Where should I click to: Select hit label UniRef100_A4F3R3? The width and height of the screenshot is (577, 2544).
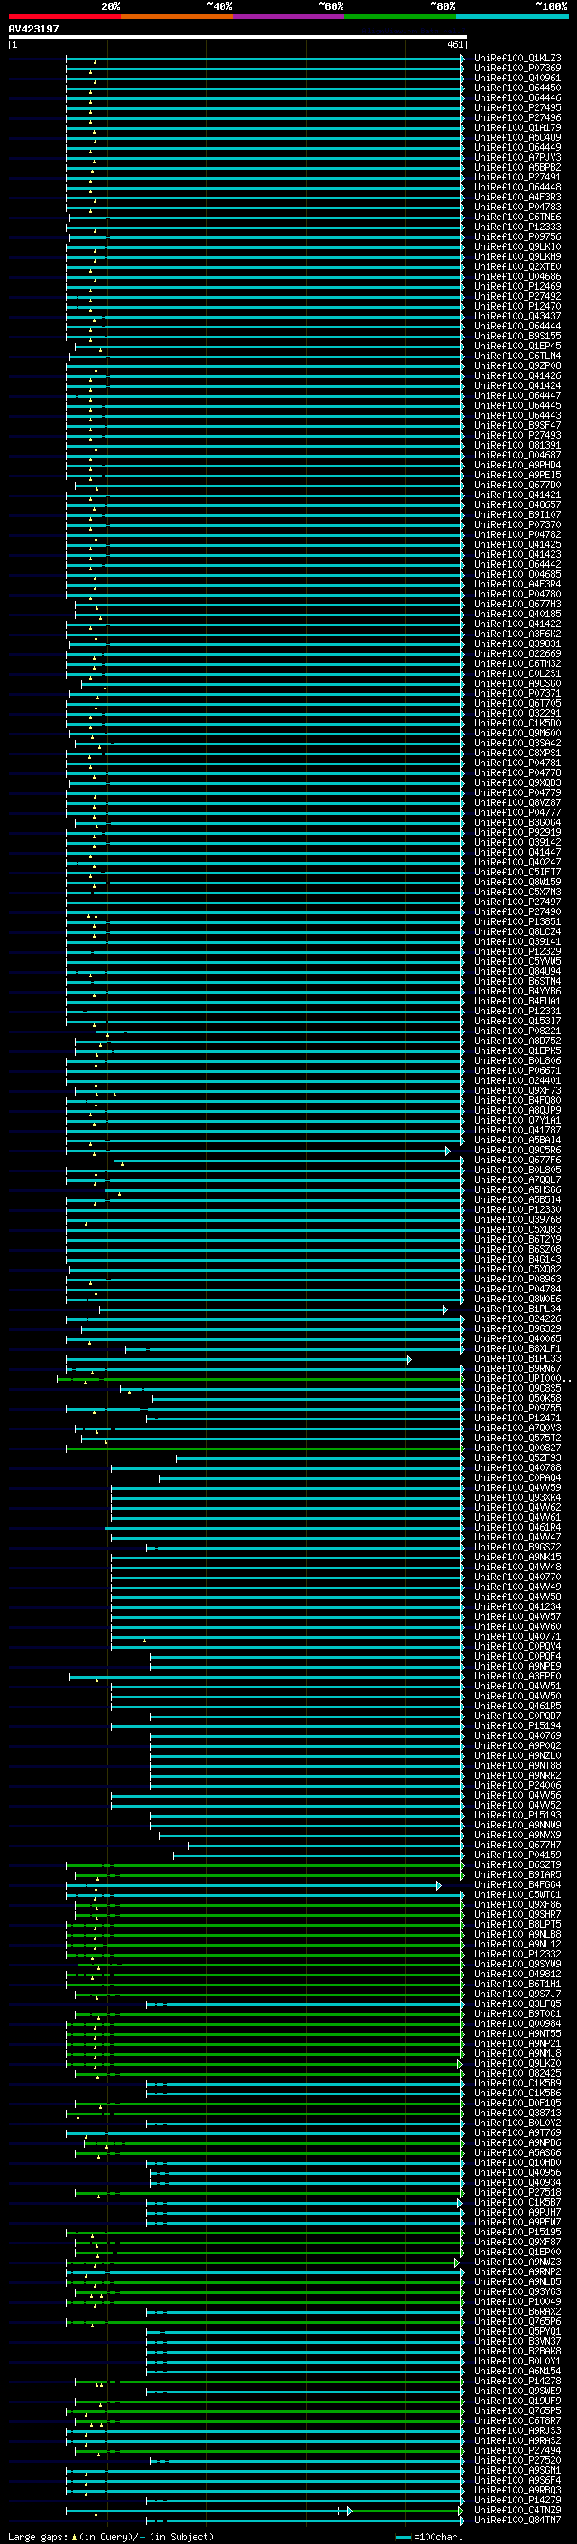tap(517, 198)
